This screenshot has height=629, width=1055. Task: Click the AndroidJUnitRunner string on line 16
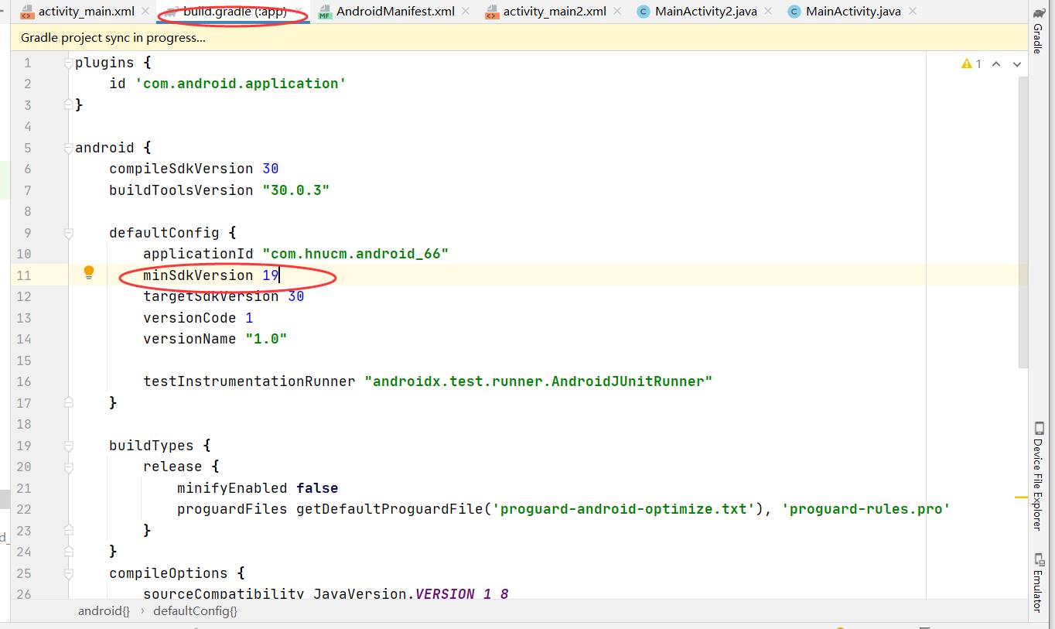coord(538,381)
